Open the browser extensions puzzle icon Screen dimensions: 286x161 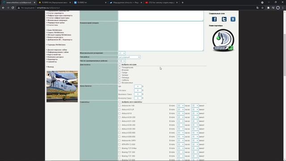268,8
